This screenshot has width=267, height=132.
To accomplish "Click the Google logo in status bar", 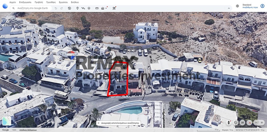I will tap(5, 130).
